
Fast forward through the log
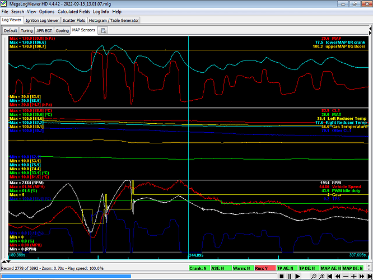tap(362, 276)
